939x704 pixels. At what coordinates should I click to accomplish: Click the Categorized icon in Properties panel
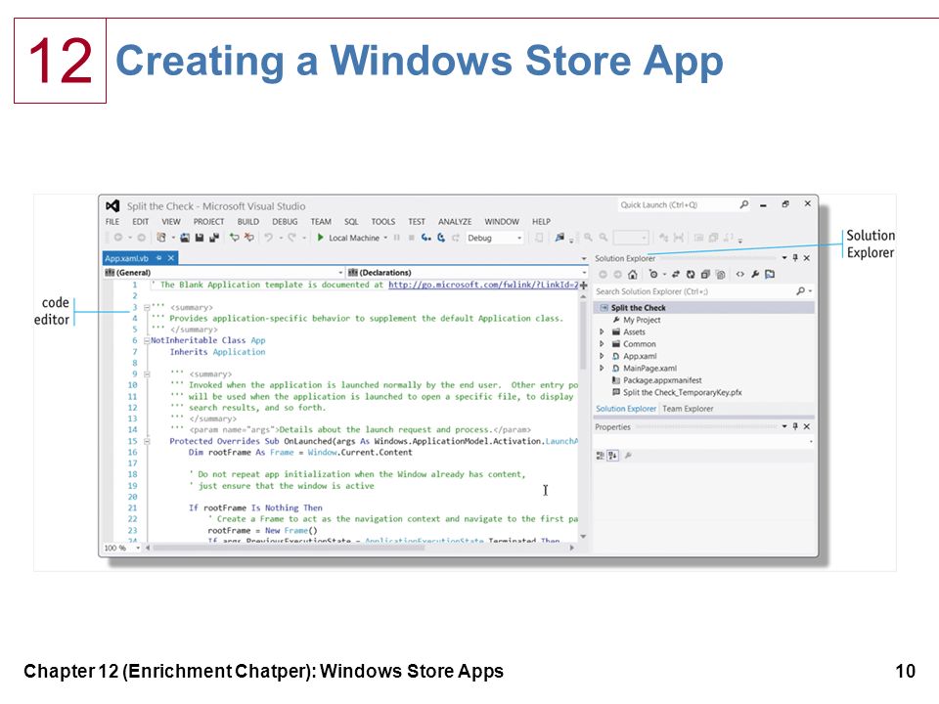(x=600, y=456)
